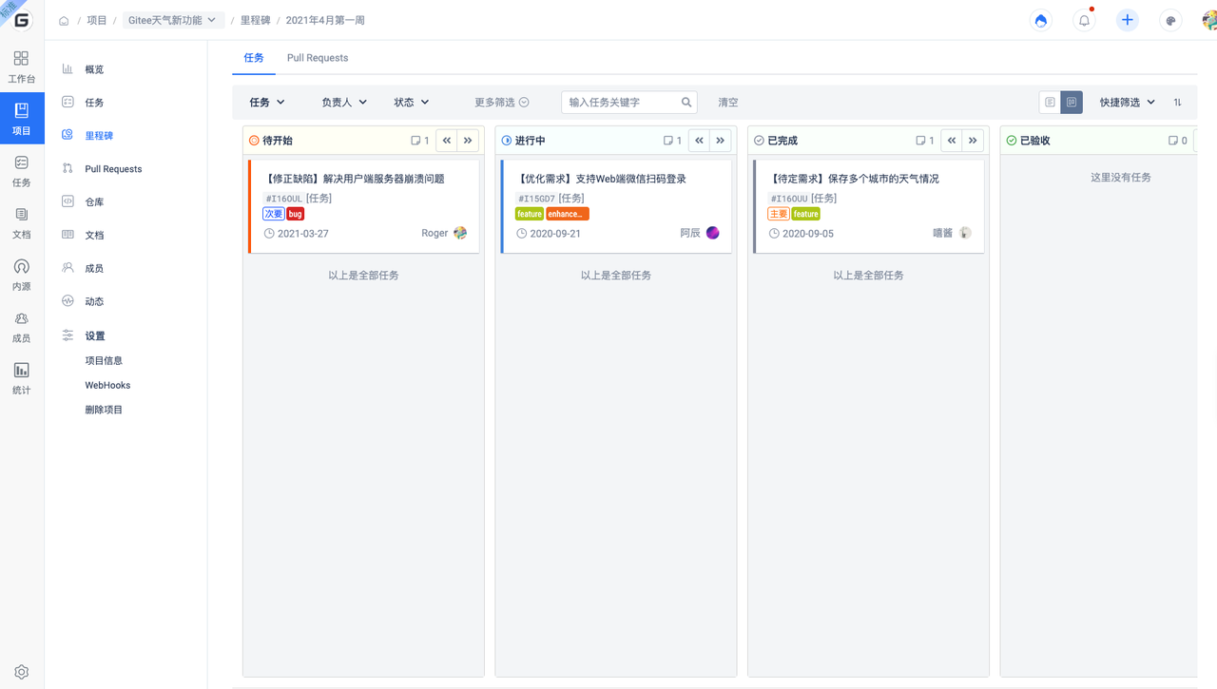Open notification bell
The height and width of the screenshot is (689, 1217).
coord(1084,20)
